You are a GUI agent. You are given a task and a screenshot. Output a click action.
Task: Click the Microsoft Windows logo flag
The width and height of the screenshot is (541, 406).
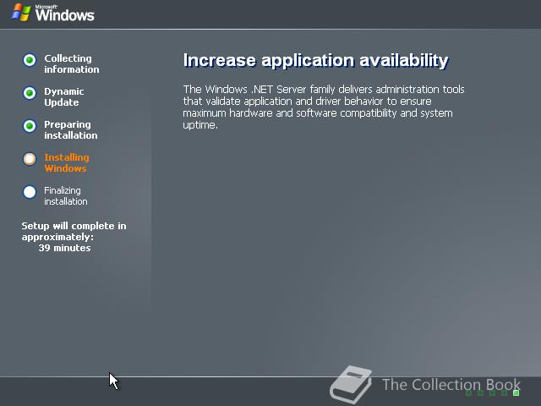(21, 13)
